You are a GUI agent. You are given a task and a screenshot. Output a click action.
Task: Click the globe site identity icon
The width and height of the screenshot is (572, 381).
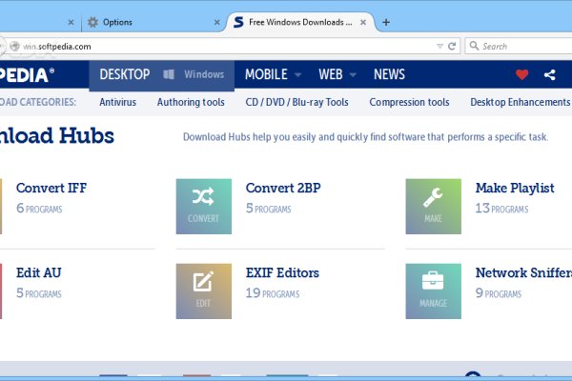point(13,46)
